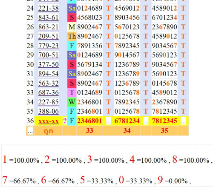Click row number 30 in the table
This screenshot has width=213, height=190.
(30, 64)
